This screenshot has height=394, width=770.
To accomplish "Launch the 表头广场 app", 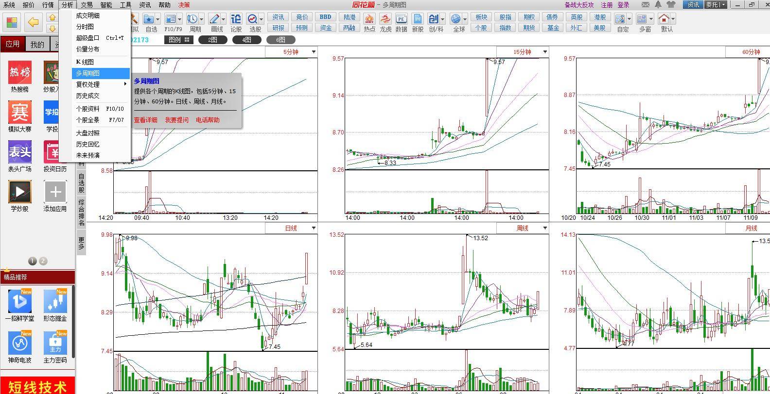I will [20, 152].
